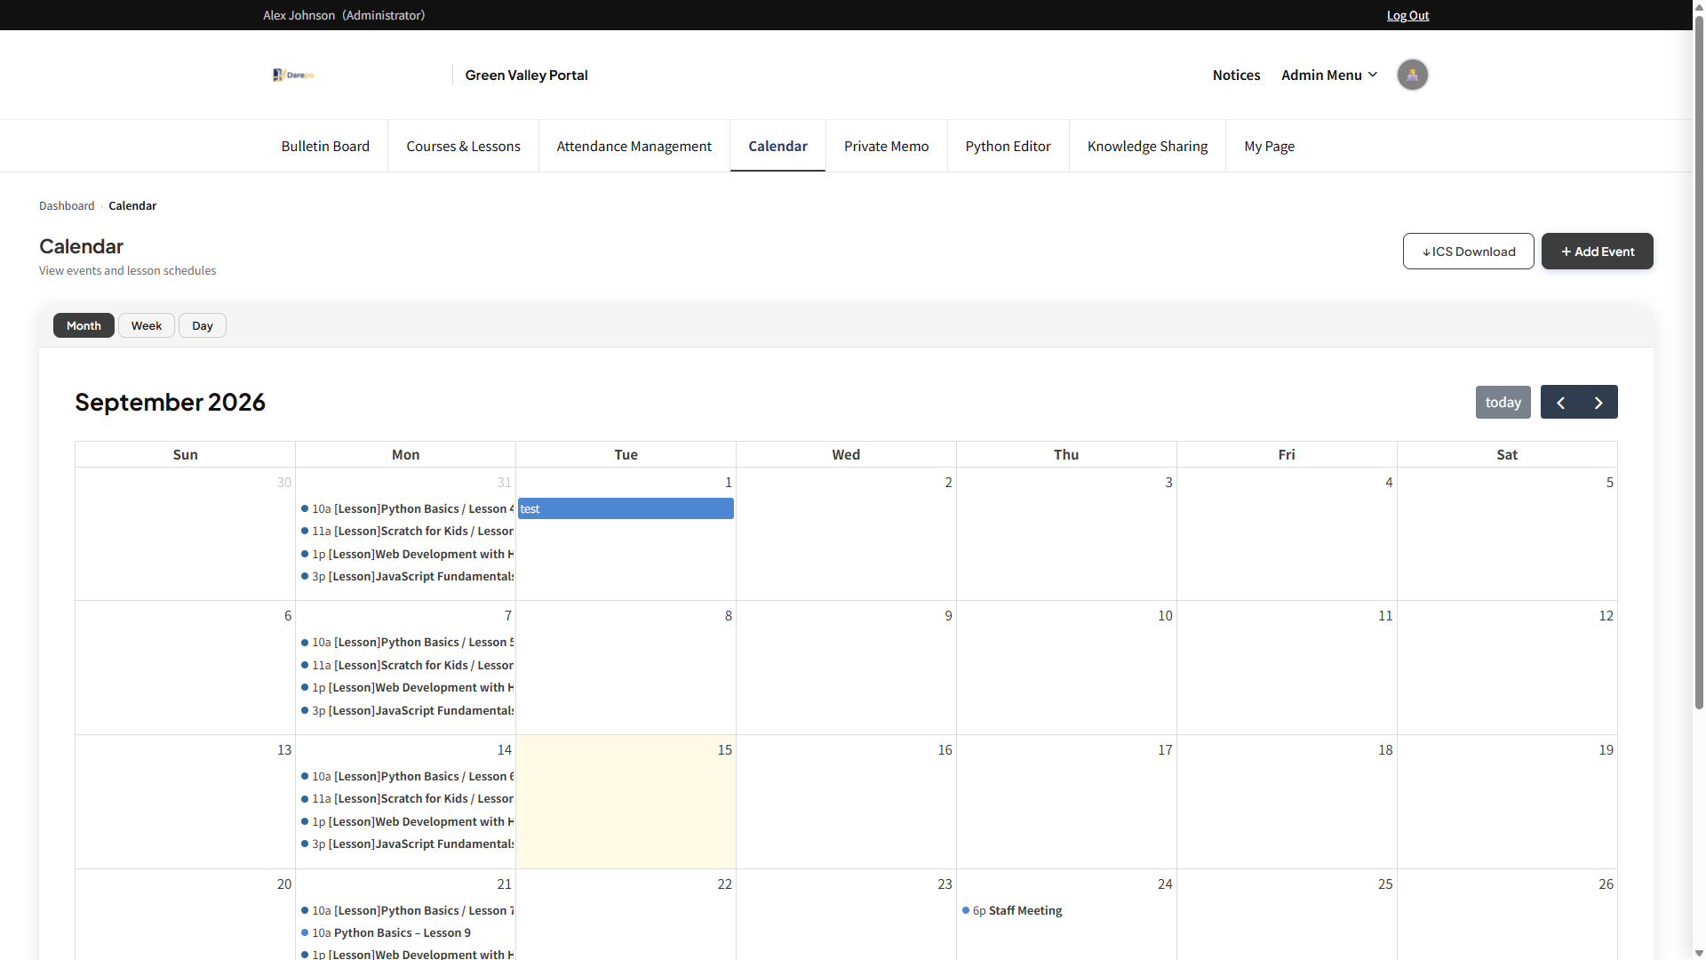This screenshot has height=960, width=1706.
Task: Open the Bulletin Board tab
Action: tap(325, 146)
